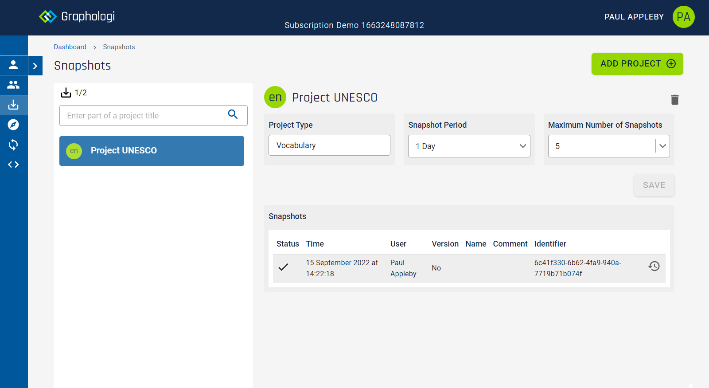Click the PAUL APPLEBY username
This screenshot has width=709, height=388.
(x=634, y=17)
